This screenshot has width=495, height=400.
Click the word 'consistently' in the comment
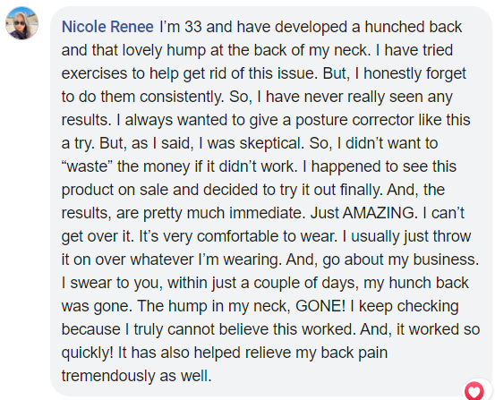pos(181,97)
